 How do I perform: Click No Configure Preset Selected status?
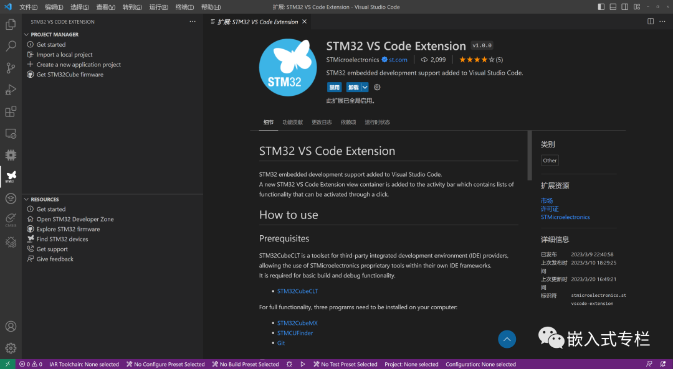click(165, 364)
